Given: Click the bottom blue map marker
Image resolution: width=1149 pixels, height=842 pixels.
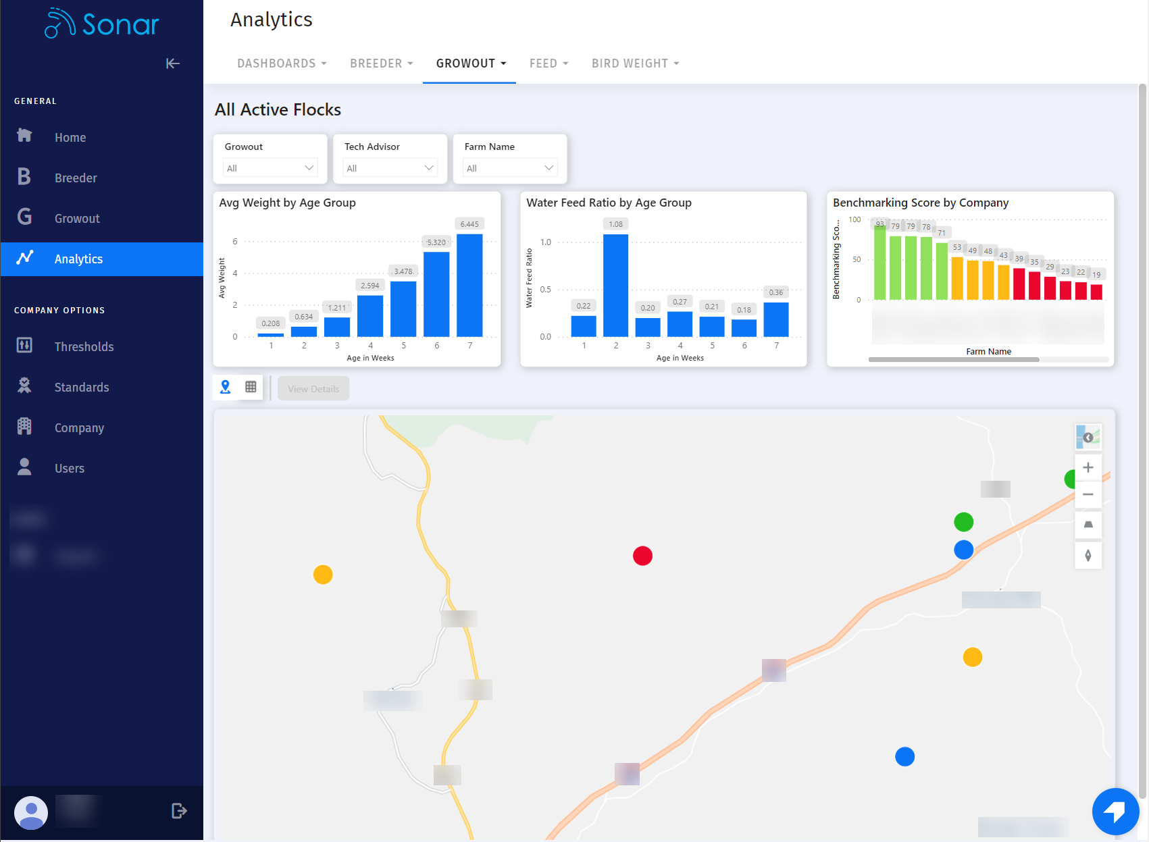Looking at the screenshot, I should click(x=904, y=757).
